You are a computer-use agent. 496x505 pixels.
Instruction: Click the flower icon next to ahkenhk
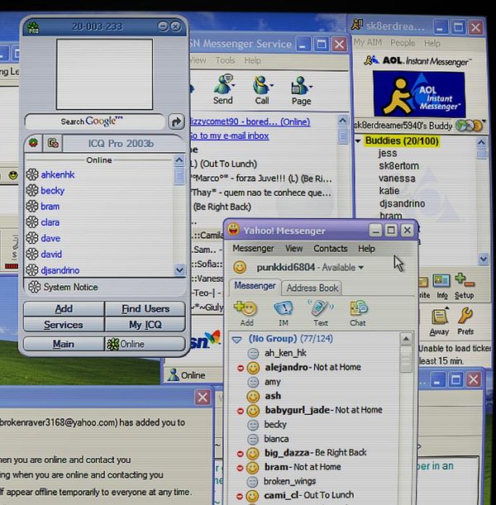click(x=32, y=174)
